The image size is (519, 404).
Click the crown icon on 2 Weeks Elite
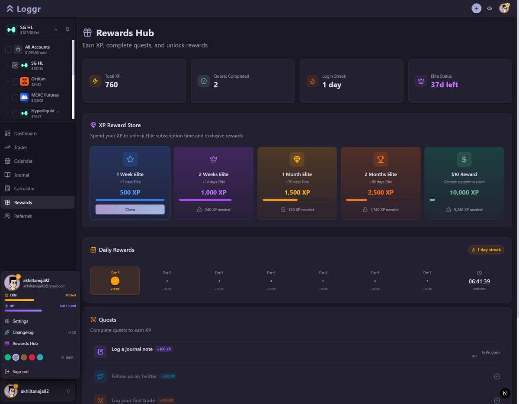tap(214, 159)
